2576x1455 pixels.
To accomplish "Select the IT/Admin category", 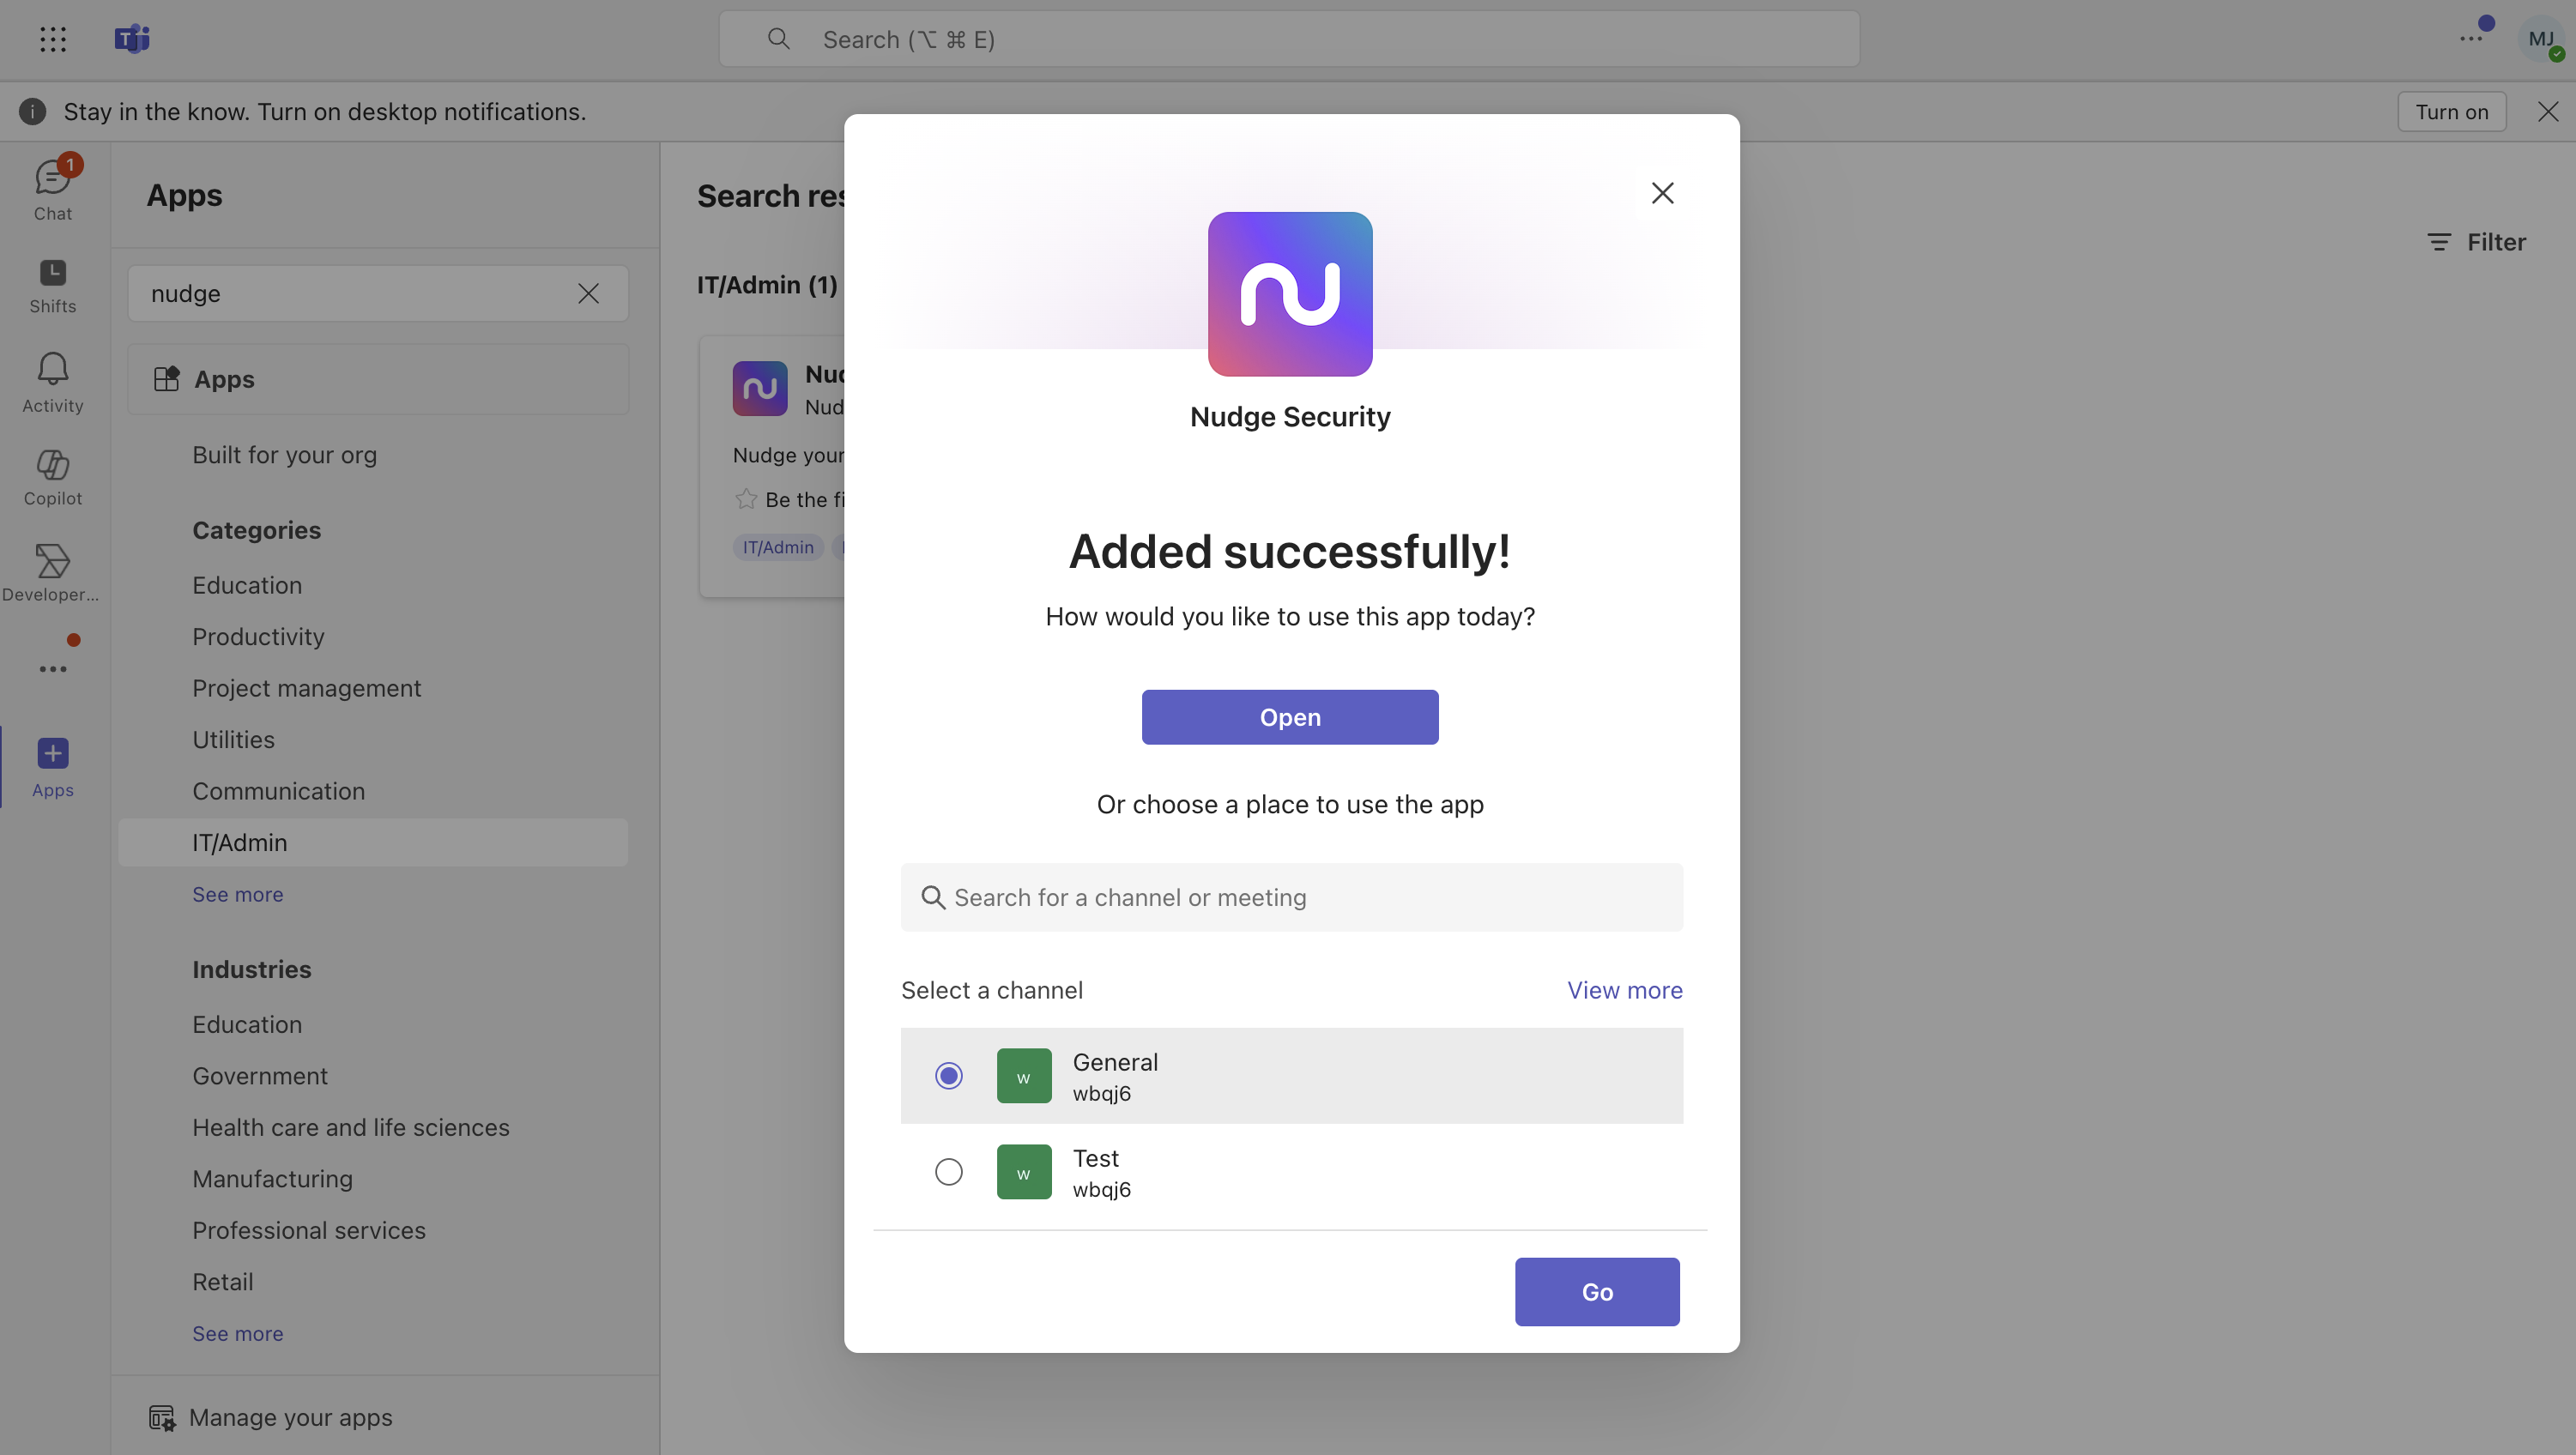I will [239, 842].
